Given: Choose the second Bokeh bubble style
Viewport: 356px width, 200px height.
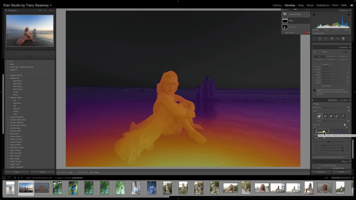Looking at the screenshot, I should coord(325,116).
